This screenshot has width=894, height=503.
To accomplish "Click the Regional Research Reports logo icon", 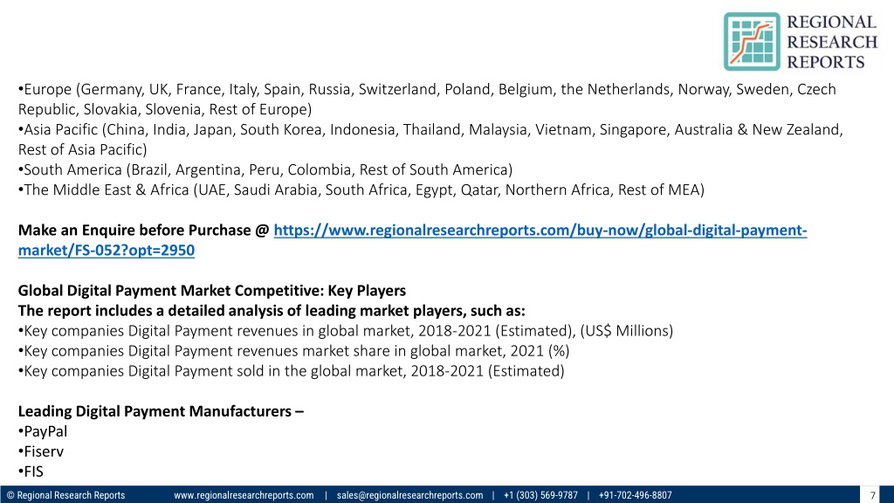I will click(752, 42).
